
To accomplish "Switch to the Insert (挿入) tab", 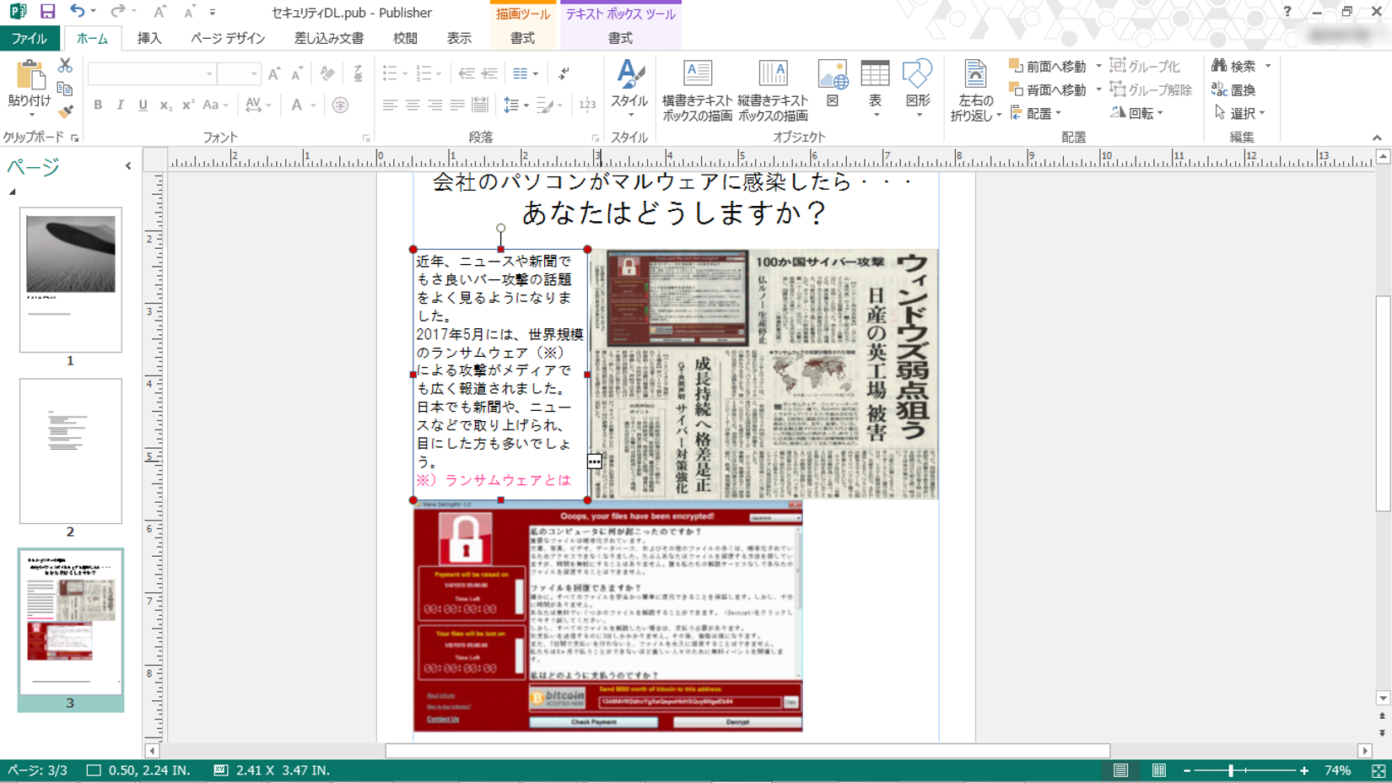I will pos(149,38).
